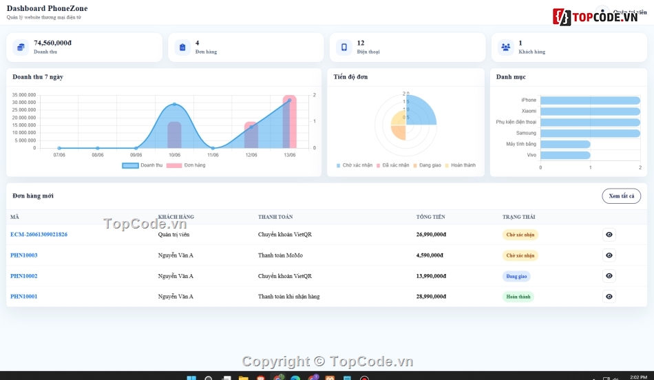654x380 pixels.
Task: Open order link PHN10002
Action: pos(24,276)
